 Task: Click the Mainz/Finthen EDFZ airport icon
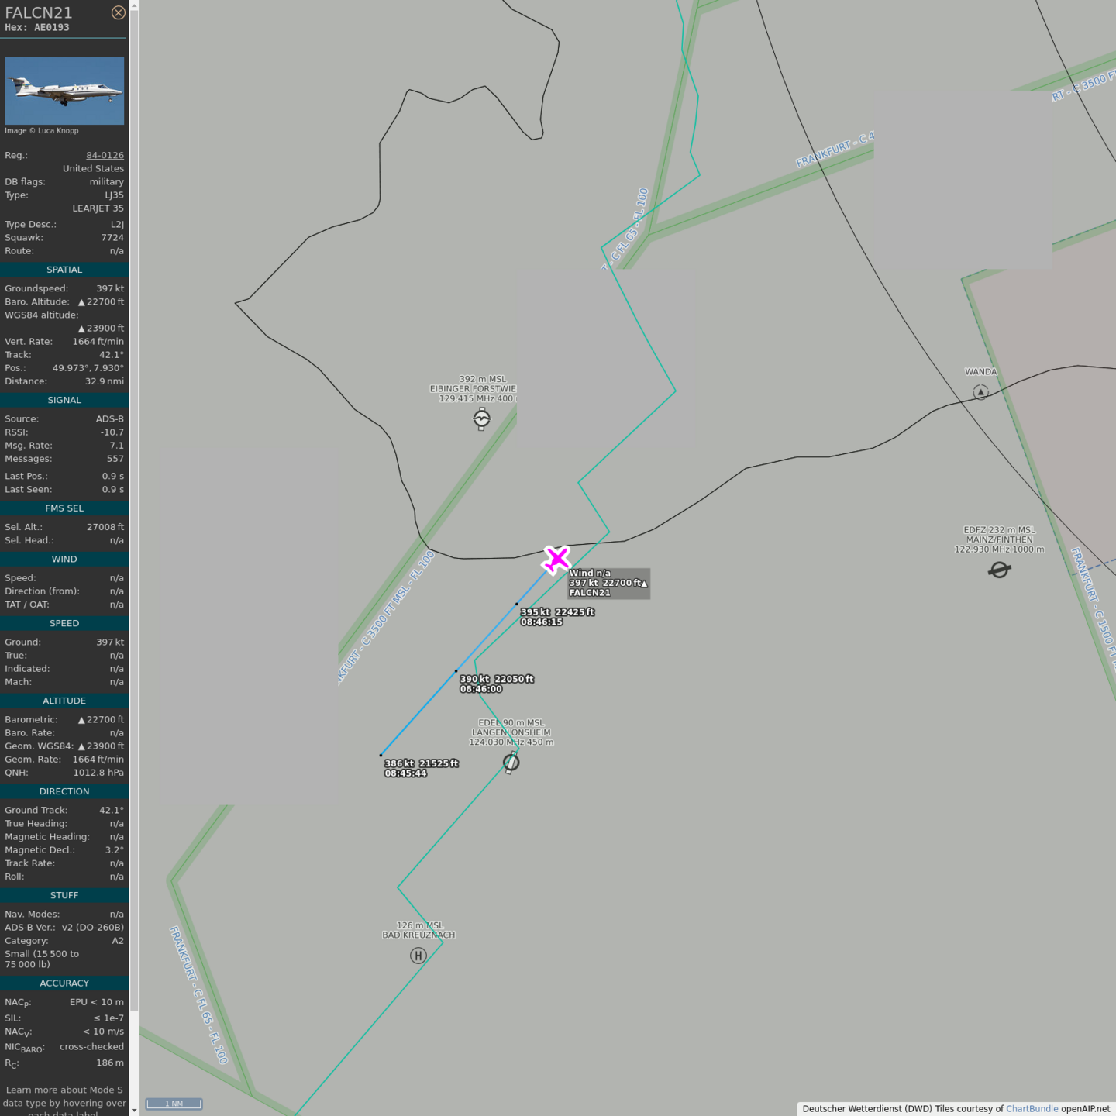[x=999, y=570]
